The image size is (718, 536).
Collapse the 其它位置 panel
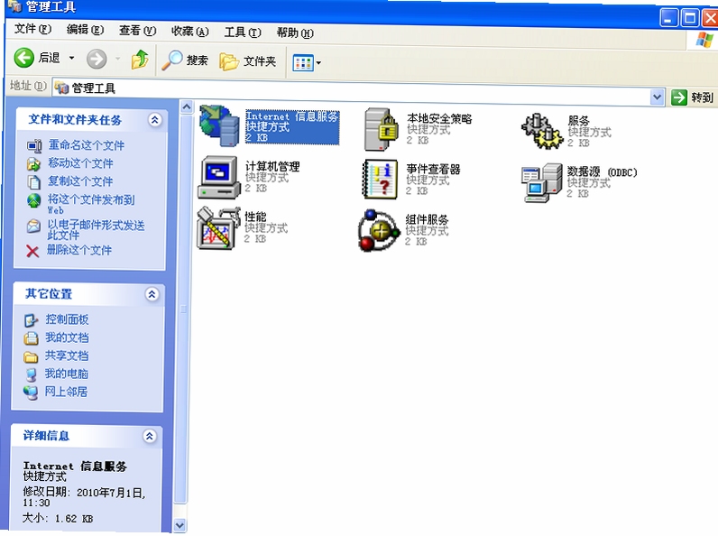tap(152, 294)
